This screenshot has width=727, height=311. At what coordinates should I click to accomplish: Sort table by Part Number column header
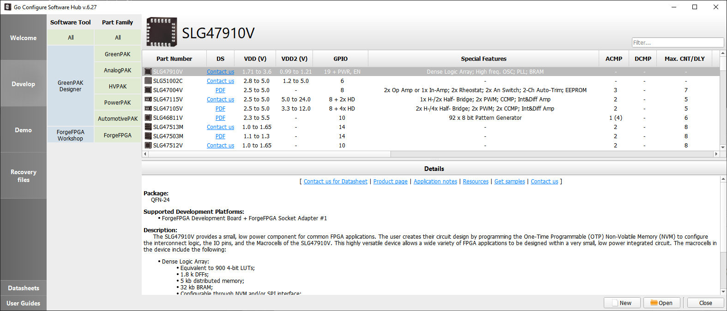tap(174, 59)
